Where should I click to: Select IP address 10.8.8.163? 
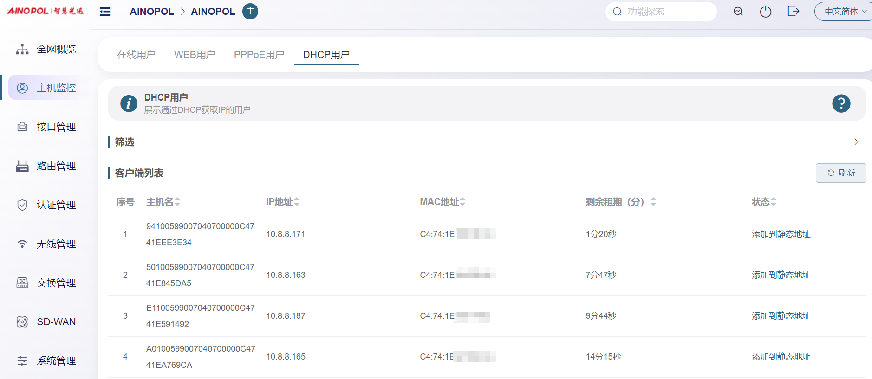(286, 275)
